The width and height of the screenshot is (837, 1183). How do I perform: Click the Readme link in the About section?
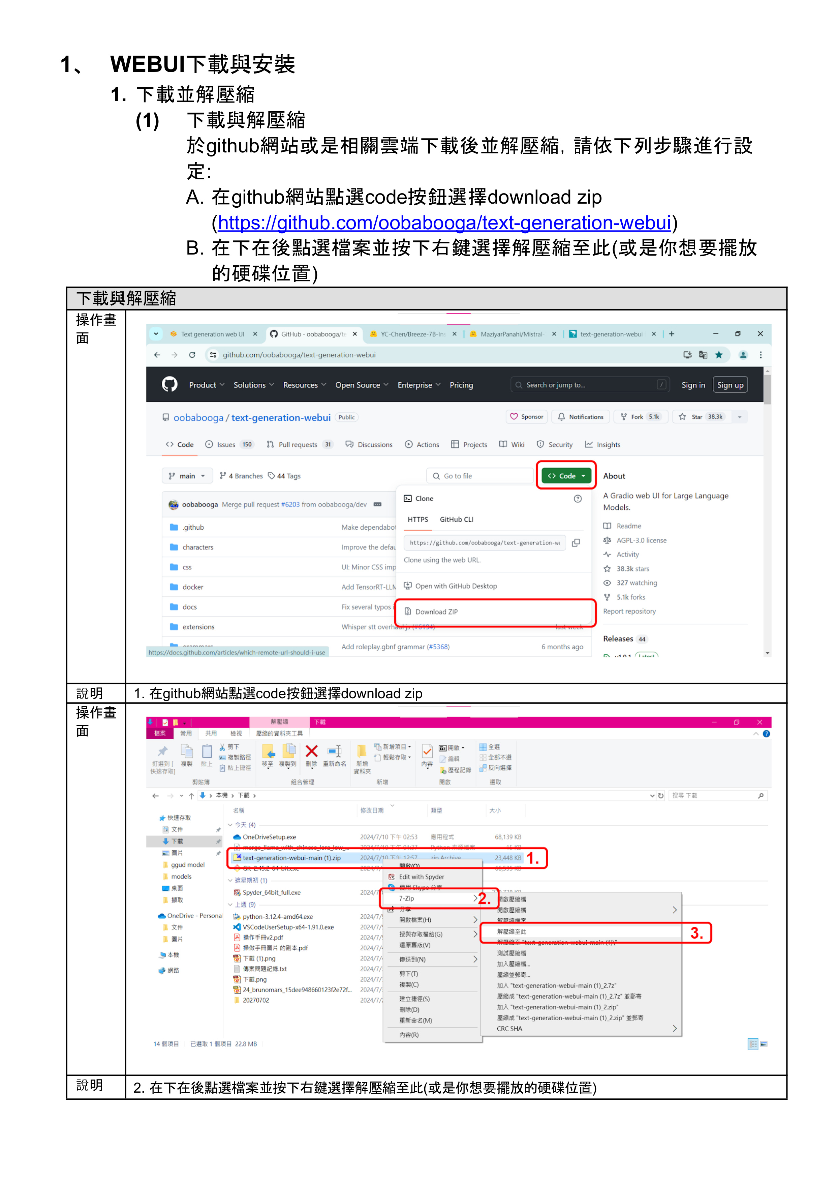629,526
